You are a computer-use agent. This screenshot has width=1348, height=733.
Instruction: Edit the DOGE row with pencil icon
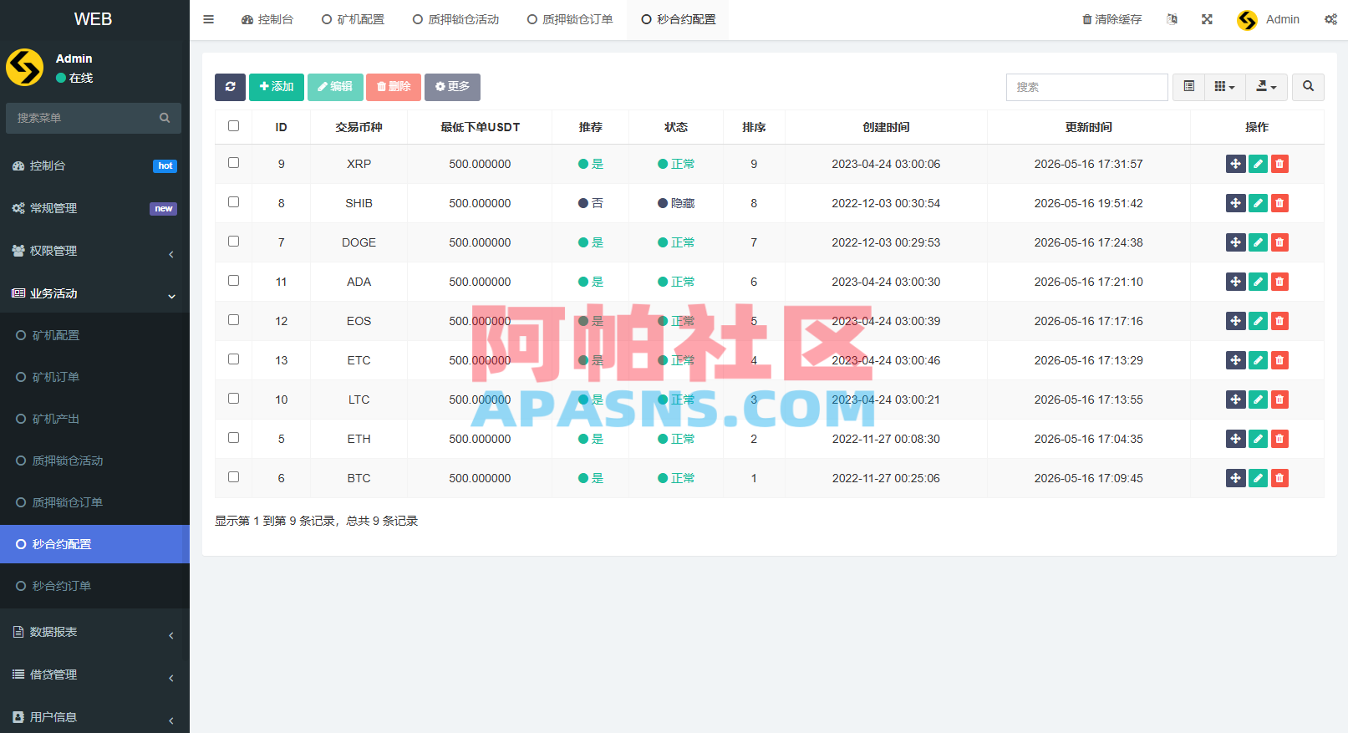(1258, 242)
